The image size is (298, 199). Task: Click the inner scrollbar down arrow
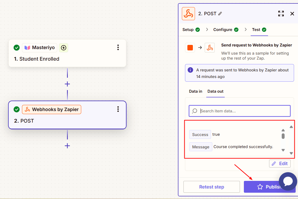coord(283,150)
